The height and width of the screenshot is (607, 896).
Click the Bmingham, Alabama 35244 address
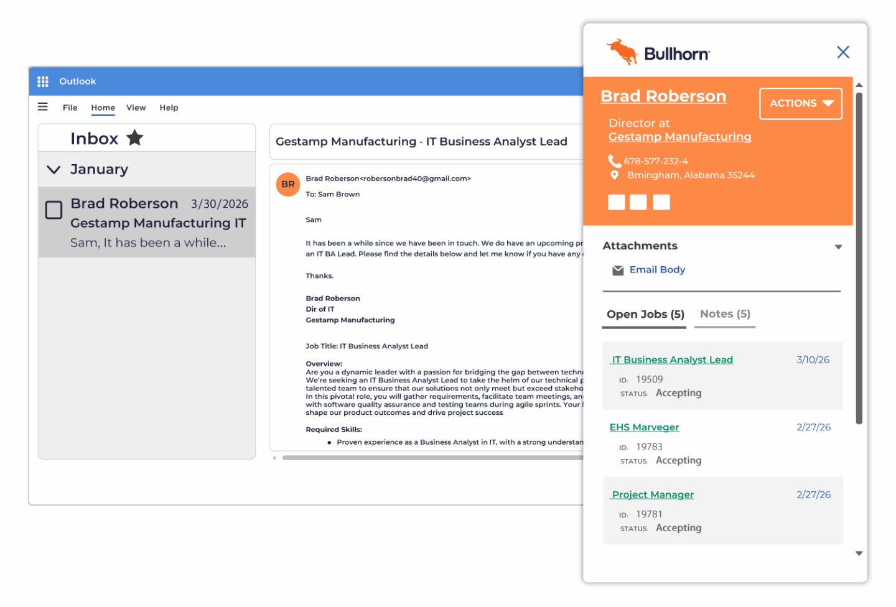(691, 175)
